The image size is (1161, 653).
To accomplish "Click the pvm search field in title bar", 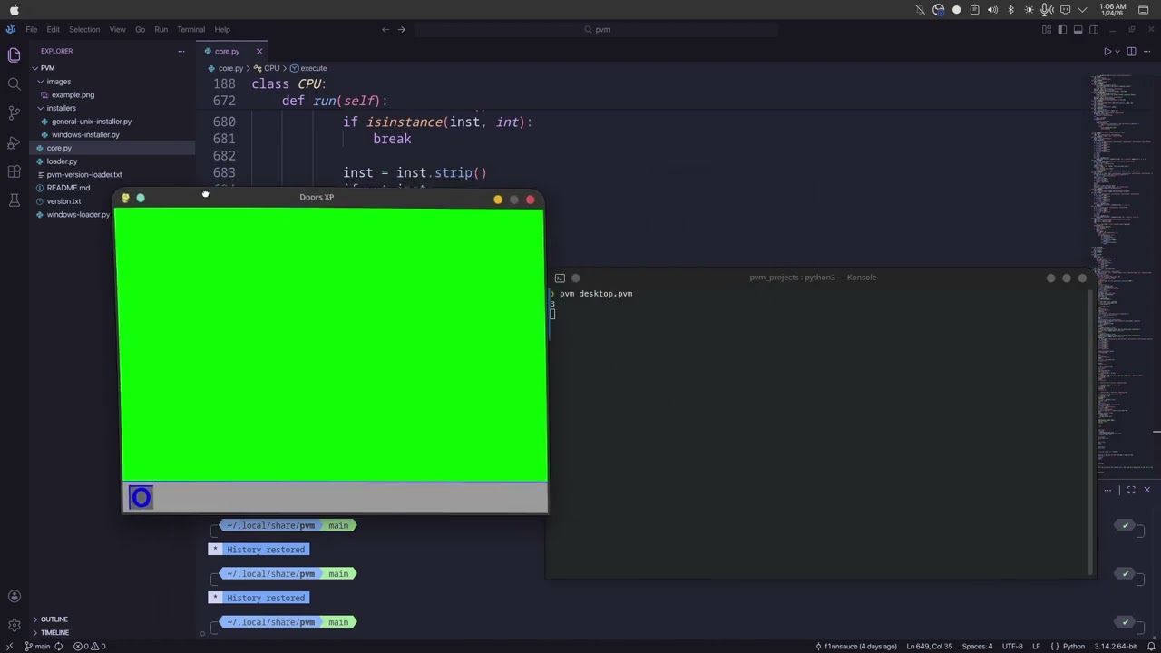I will (x=597, y=29).
